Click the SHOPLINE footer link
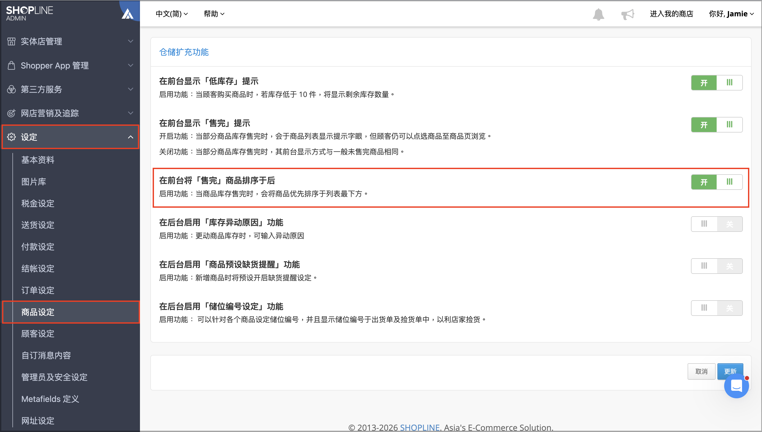Image resolution: width=762 pixels, height=432 pixels. click(x=420, y=427)
